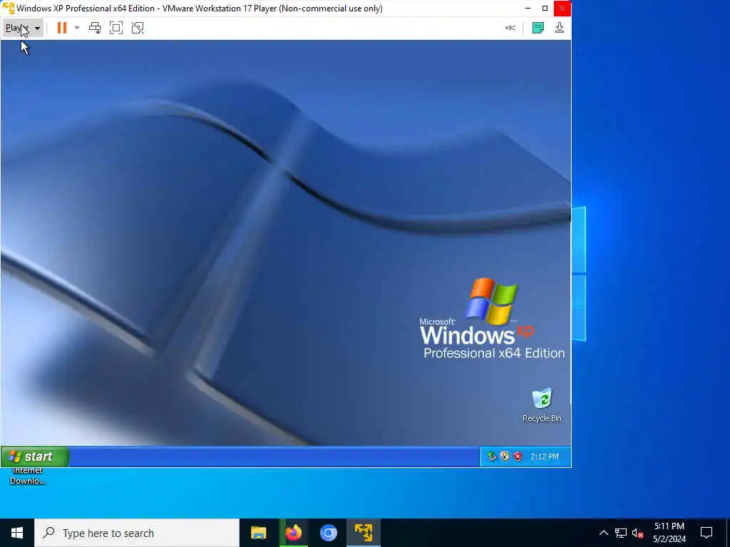Maximize the VMware Player window
Viewport: 730px width, 547px height.
pyautogui.click(x=545, y=9)
